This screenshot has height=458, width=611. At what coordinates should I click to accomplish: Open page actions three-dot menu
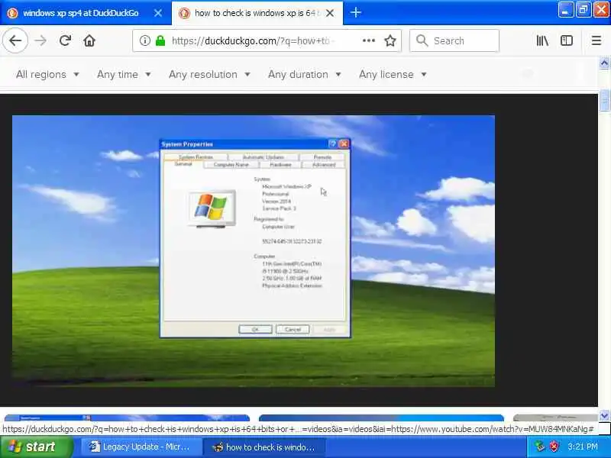pos(369,40)
